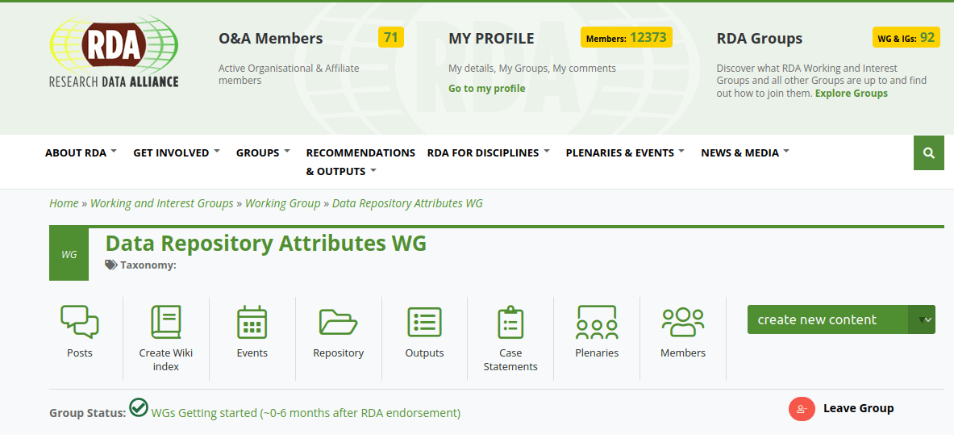Screen dimensions: 954x438
Task: Click 'My details, My Groups, My comments' text
Action: coord(532,68)
